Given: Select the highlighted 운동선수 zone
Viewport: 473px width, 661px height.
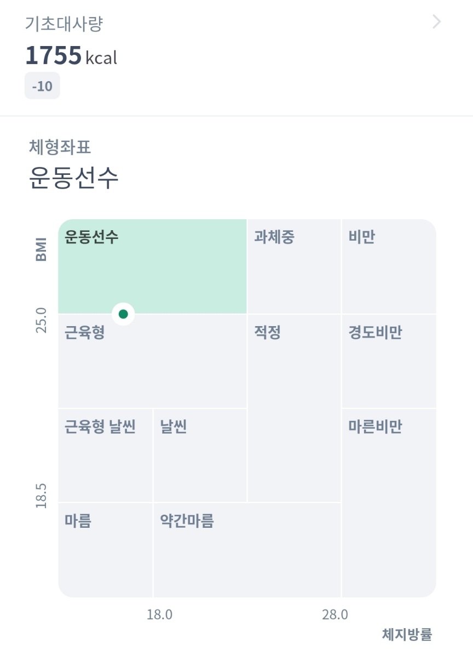Looking at the screenshot, I should [152, 266].
